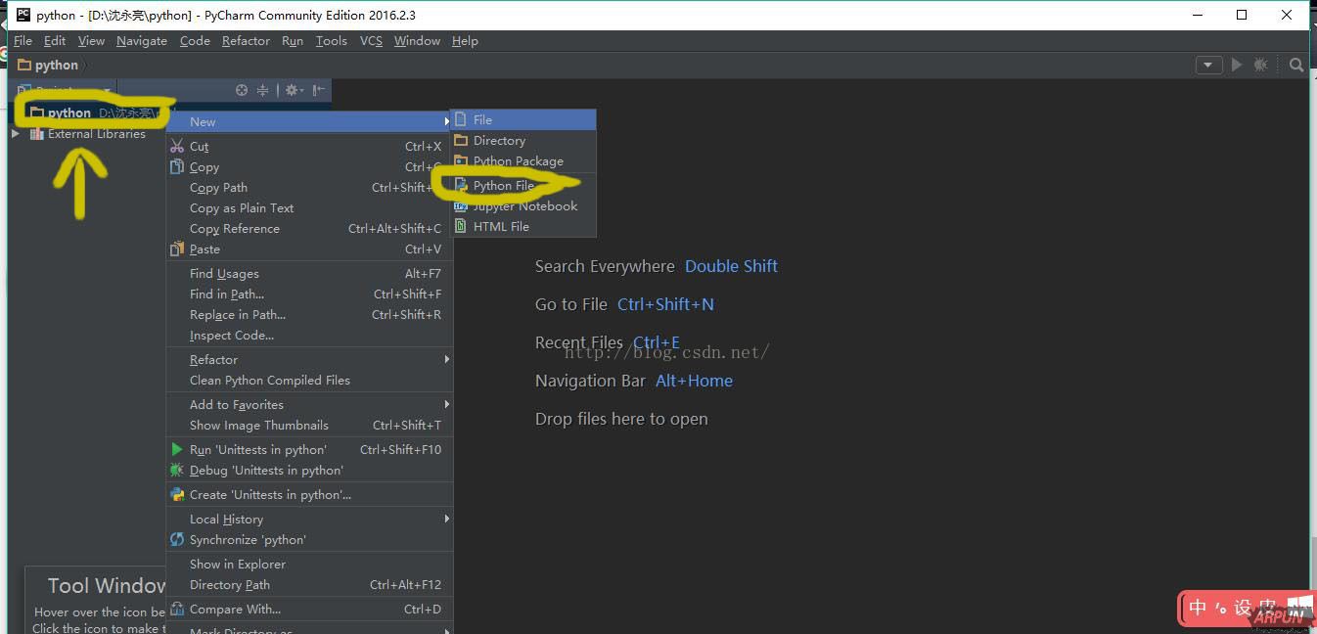Open the Project panel settings gear icon
Viewport: 1317px width, 634px height.
(292, 89)
